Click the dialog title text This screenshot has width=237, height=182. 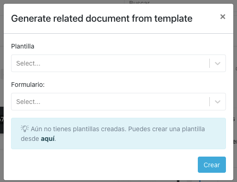(102, 18)
